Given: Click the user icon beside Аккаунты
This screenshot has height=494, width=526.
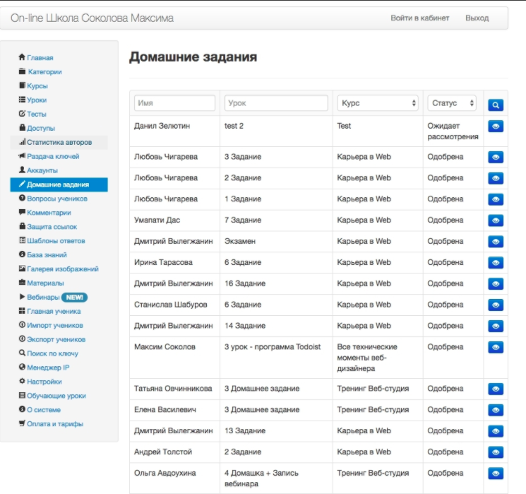Looking at the screenshot, I should click(x=22, y=170).
